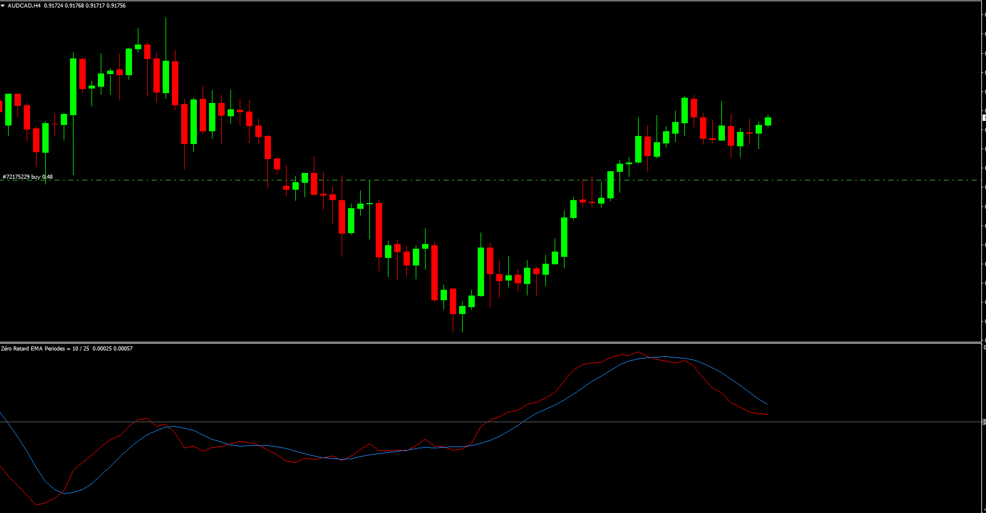
Task: Select the first candle at chart's left edge
Action: click(x=1, y=106)
